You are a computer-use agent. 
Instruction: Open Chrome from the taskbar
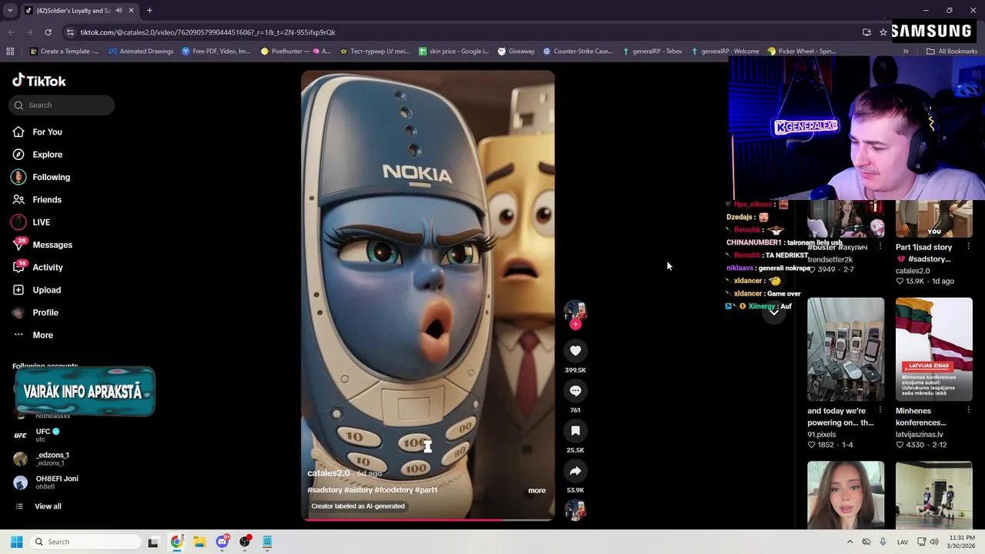click(177, 542)
